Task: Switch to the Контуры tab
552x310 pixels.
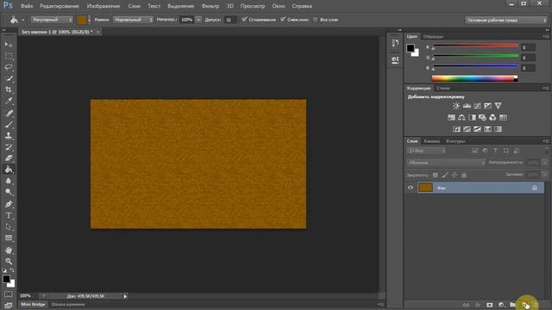Action: click(455, 141)
